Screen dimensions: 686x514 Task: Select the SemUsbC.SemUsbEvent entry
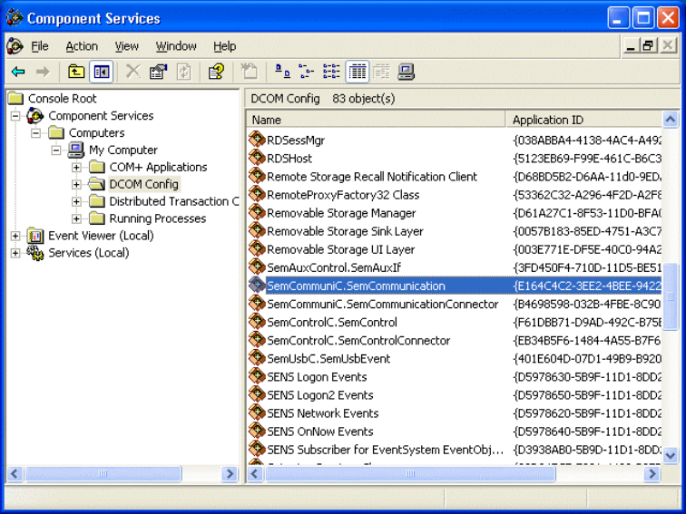(328, 359)
